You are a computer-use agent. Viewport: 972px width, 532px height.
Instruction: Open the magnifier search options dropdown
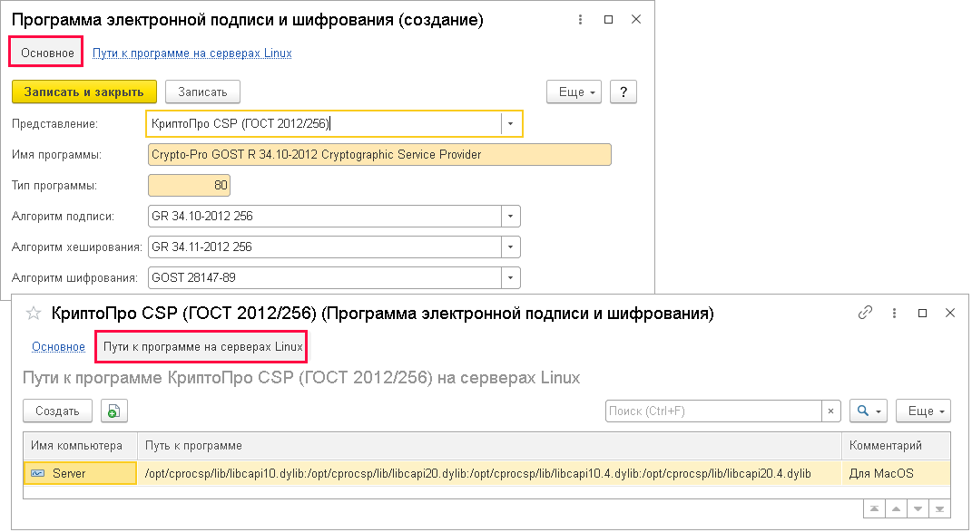(869, 411)
